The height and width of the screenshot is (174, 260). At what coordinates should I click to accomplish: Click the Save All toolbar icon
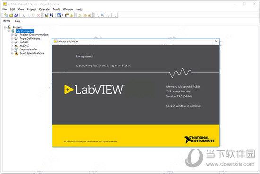pyautogui.click(x=16, y=15)
